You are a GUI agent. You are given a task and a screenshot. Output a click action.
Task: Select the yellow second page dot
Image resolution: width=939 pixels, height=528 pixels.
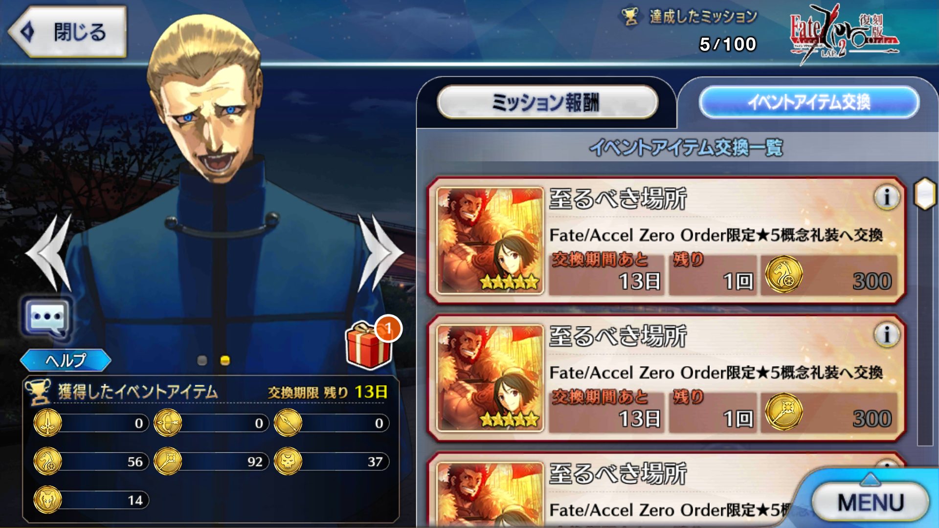225,360
